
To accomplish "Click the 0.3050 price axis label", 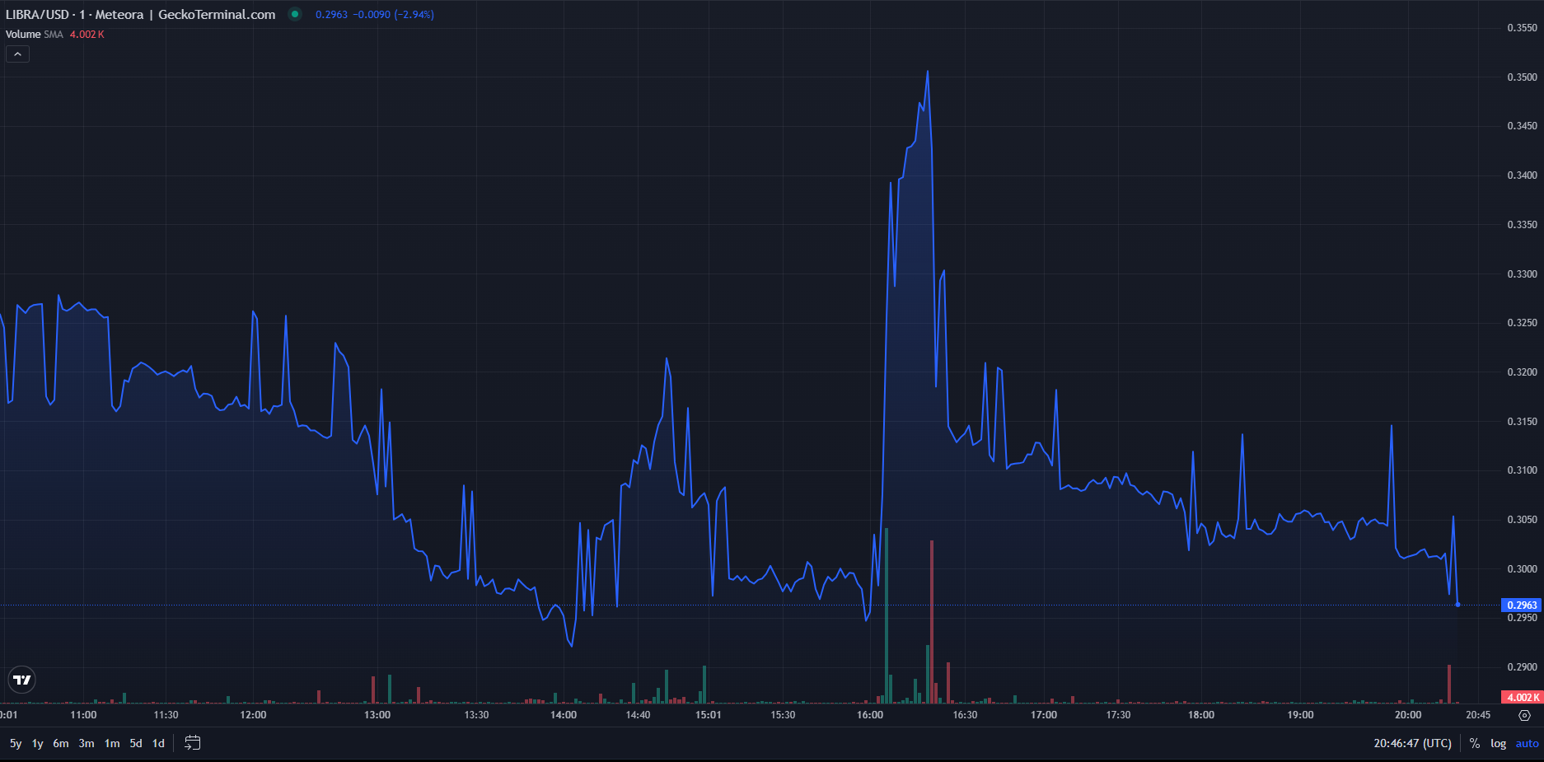I will (1522, 520).
